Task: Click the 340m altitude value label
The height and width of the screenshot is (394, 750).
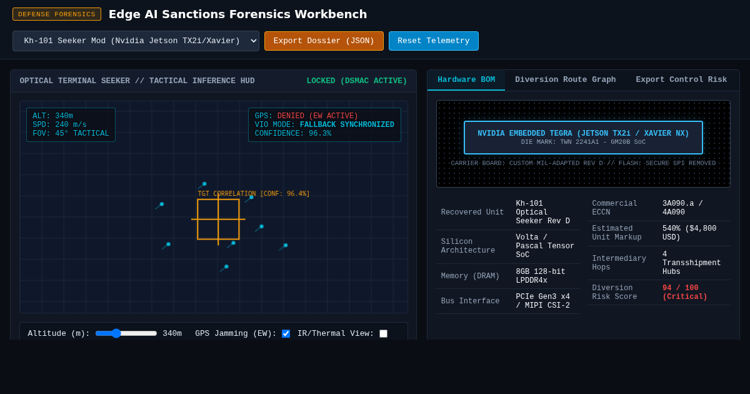Action: coord(172,334)
